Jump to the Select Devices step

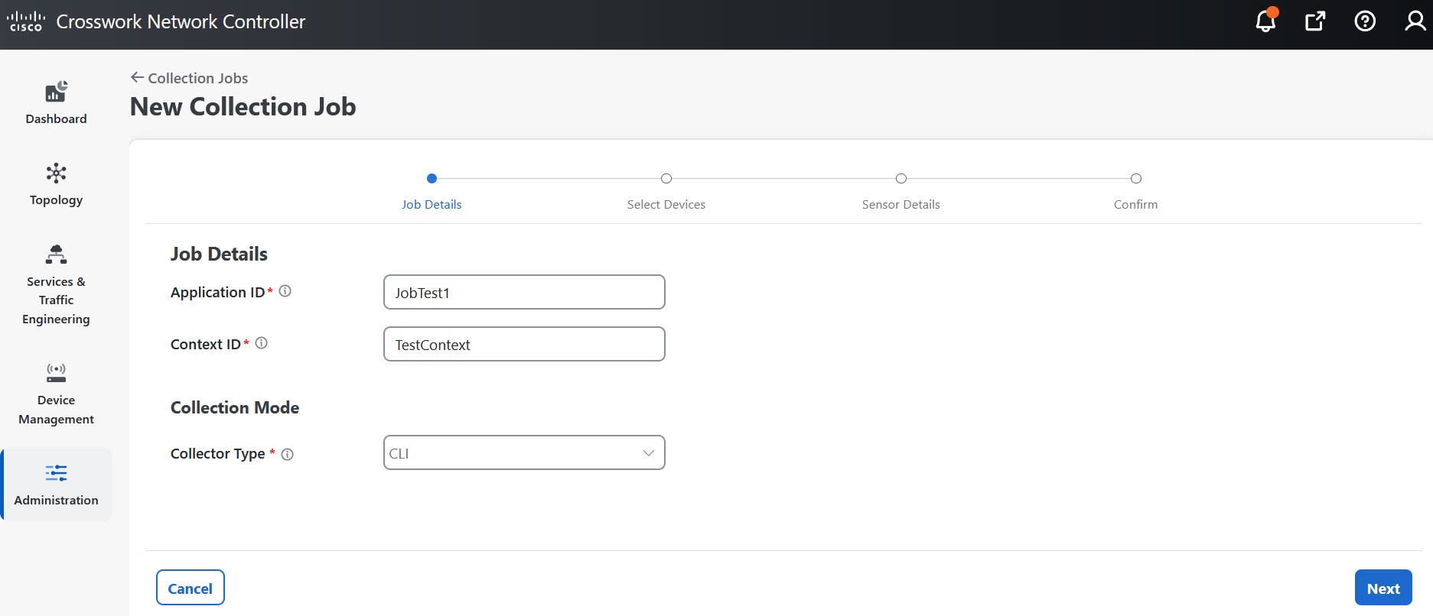[x=666, y=191]
